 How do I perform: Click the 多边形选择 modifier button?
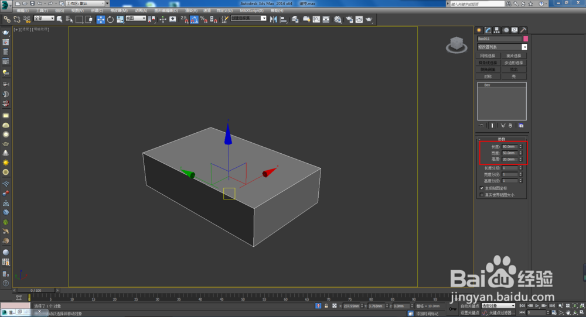(x=514, y=63)
